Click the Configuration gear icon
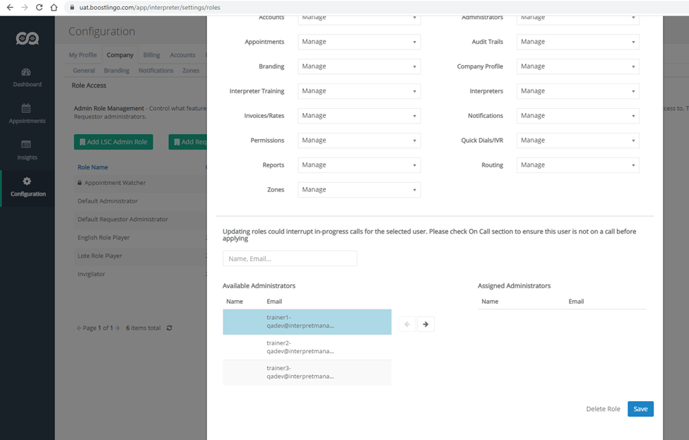This screenshot has width=689, height=440. pos(27,182)
